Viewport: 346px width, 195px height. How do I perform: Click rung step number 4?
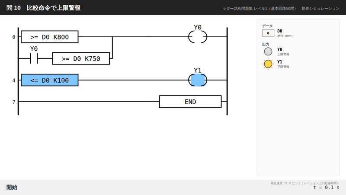coord(14,80)
